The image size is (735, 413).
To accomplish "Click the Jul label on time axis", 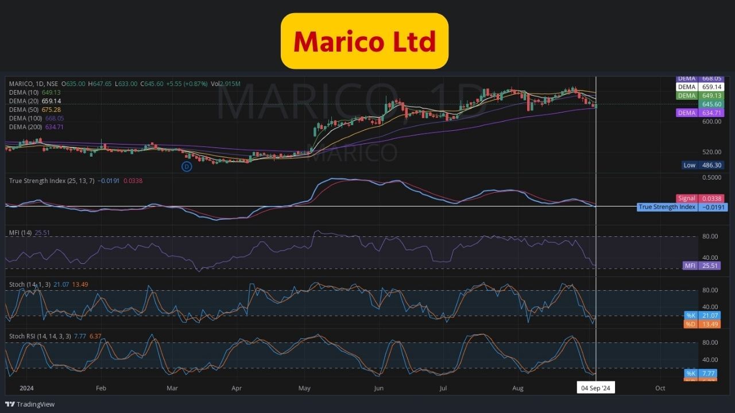I will click(x=443, y=388).
